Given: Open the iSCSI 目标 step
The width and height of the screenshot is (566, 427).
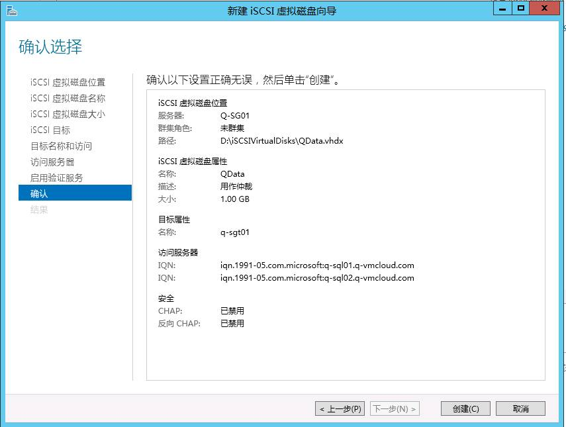Looking at the screenshot, I should (50, 130).
